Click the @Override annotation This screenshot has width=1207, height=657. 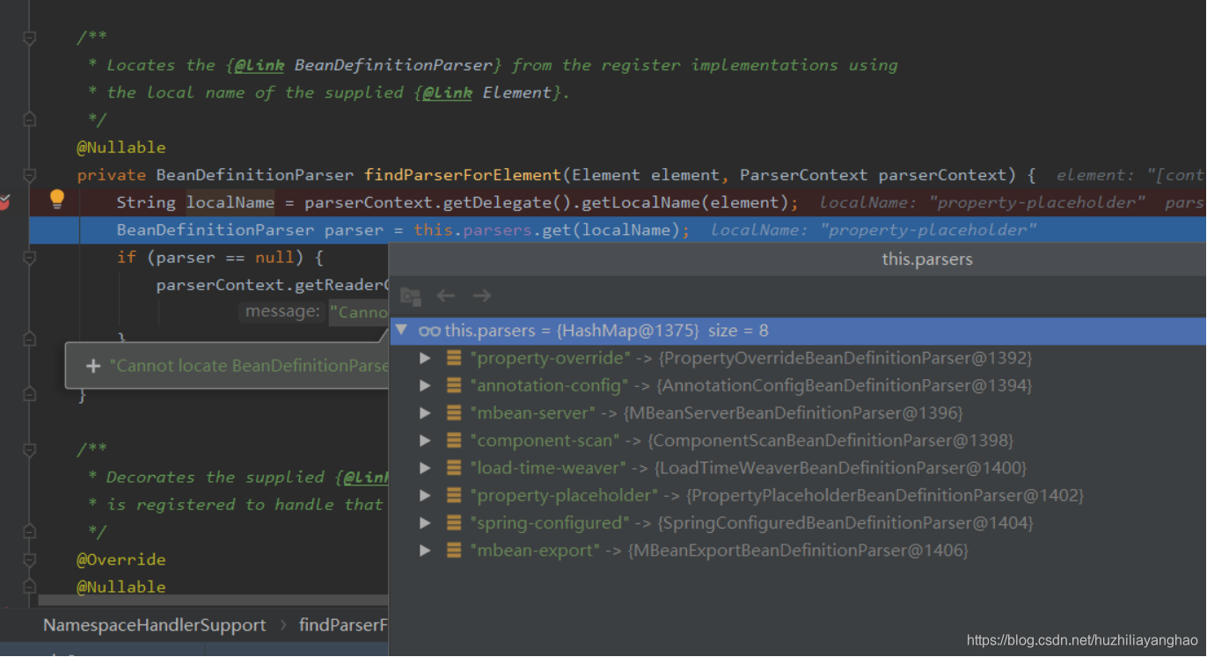(121, 559)
